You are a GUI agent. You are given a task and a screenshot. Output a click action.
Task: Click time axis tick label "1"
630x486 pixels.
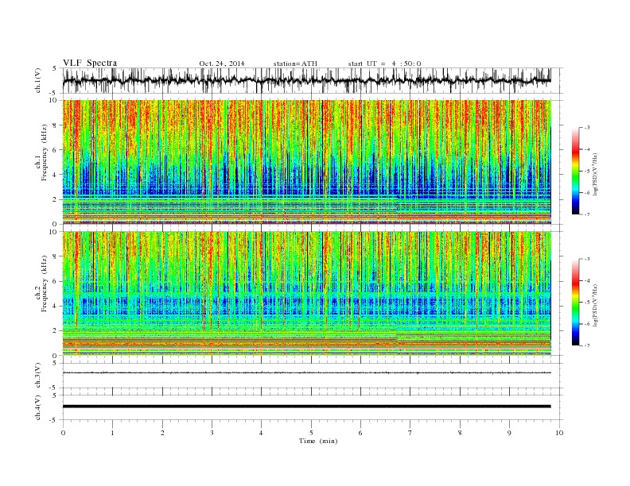click(112, 433)
